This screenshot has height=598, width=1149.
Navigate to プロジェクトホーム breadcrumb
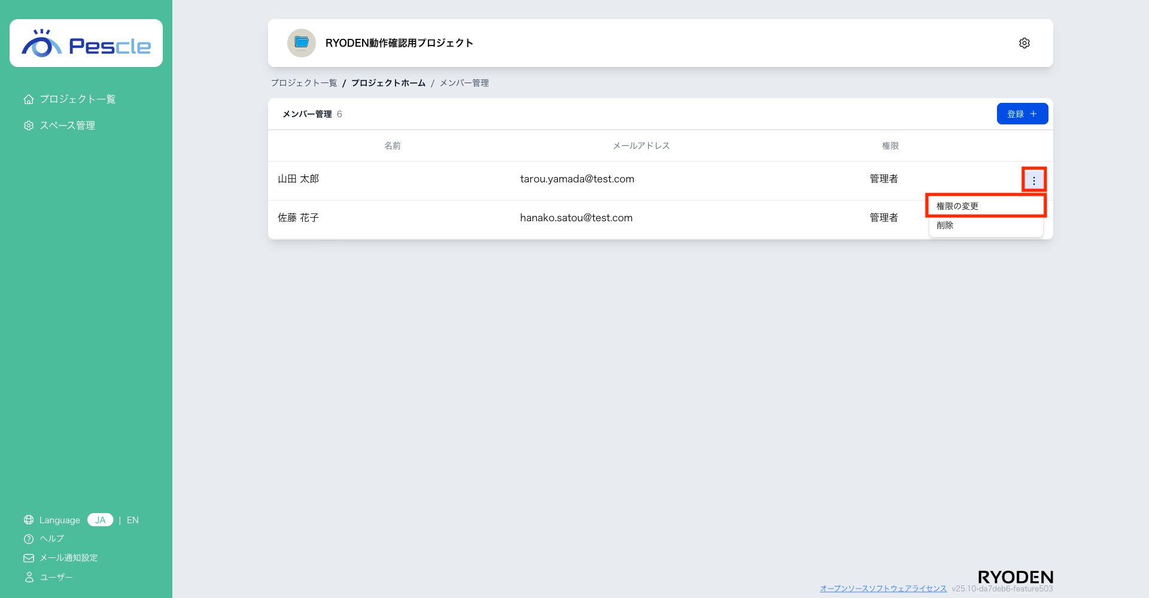[388, 83]
